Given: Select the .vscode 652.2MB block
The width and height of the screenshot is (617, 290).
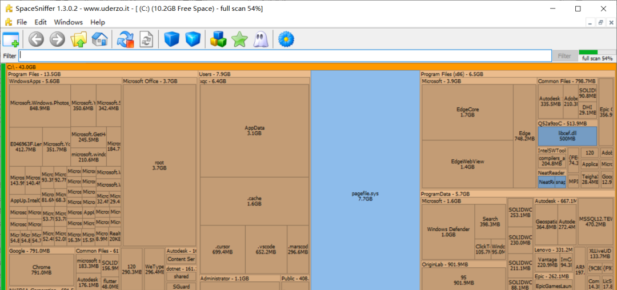Looking at the screenshot, I should pos(266,249).
